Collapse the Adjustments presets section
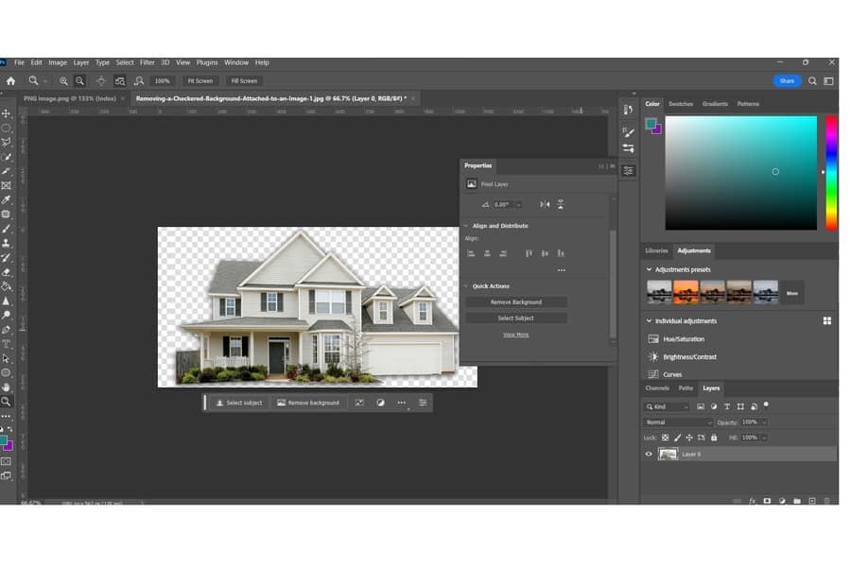Screen dimensions: 851x567 (x=649, y=269)
